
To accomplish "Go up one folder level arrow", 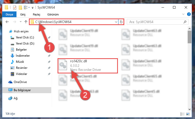I will 26,22.
